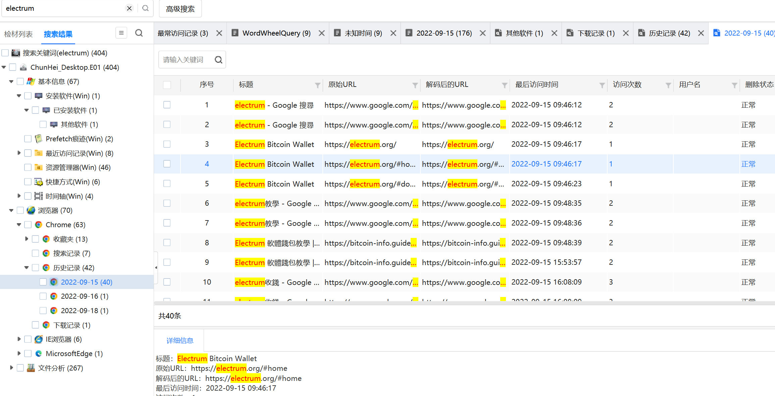Check the box for row 8
Image resolution: width=775 pixels, height=396 pixels.
point(167,242)
